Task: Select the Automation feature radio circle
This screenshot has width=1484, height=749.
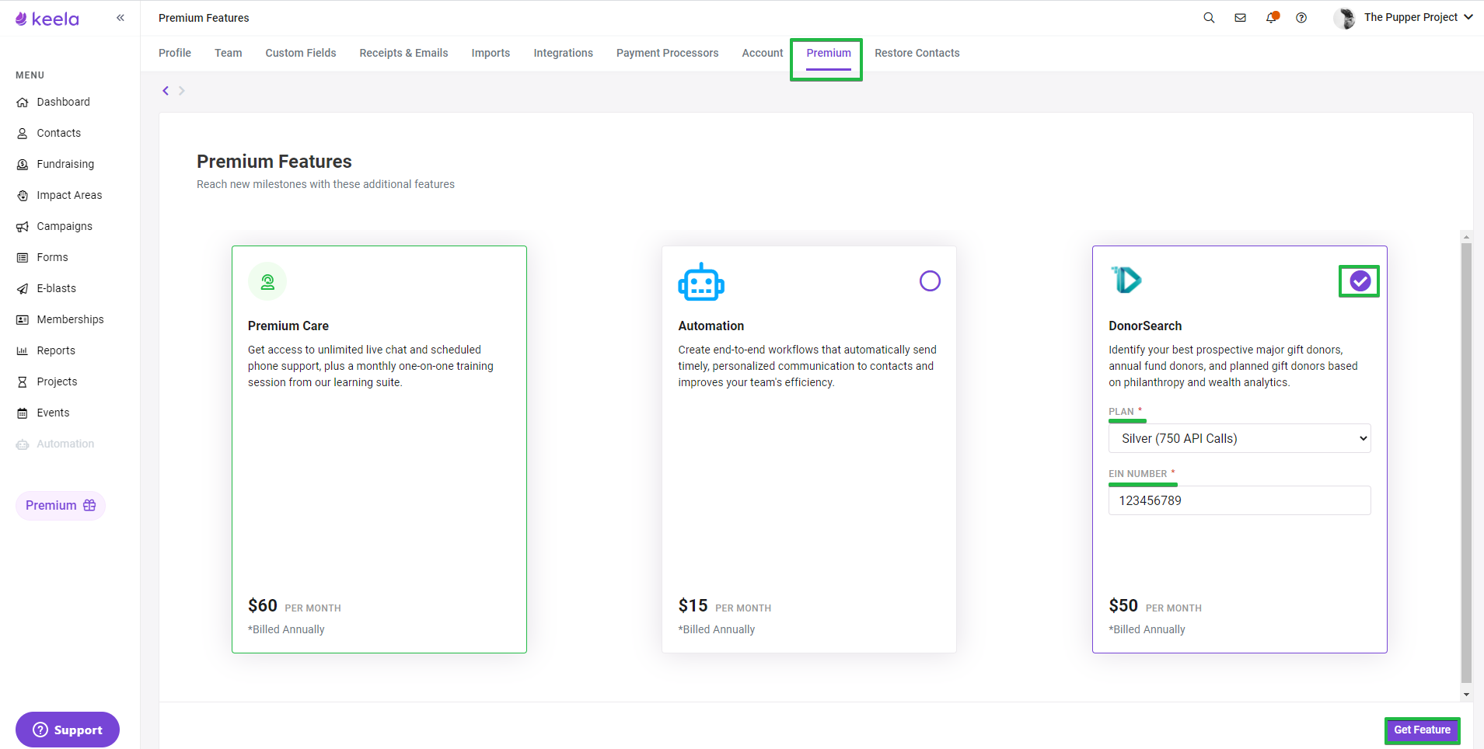Action: (930, 280)
